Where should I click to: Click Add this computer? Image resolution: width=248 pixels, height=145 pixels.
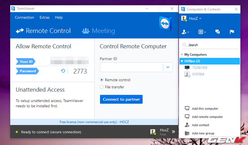(205, 109)
